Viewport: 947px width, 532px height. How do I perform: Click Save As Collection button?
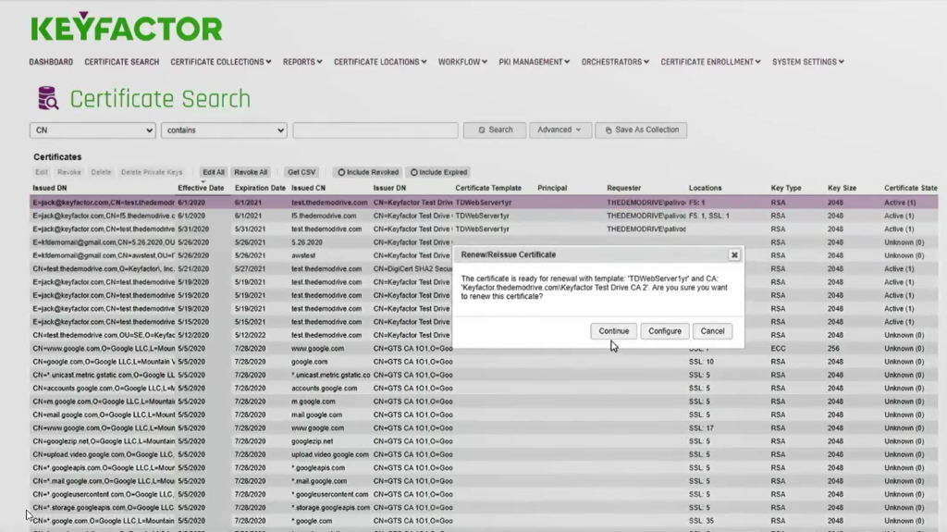641,130
